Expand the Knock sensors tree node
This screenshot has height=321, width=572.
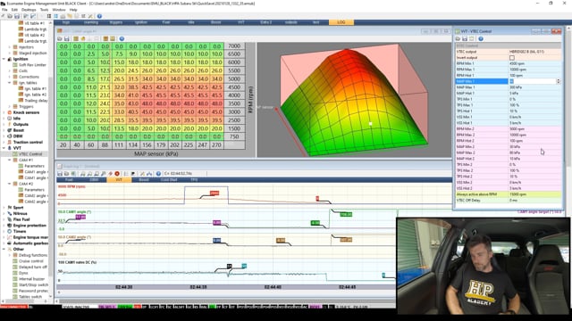click(4, 112)
